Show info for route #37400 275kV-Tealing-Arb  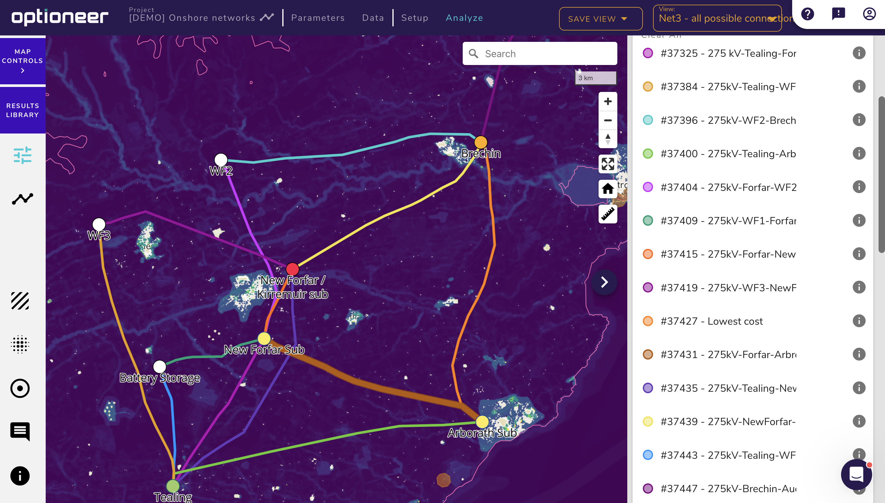pos(859,153)
